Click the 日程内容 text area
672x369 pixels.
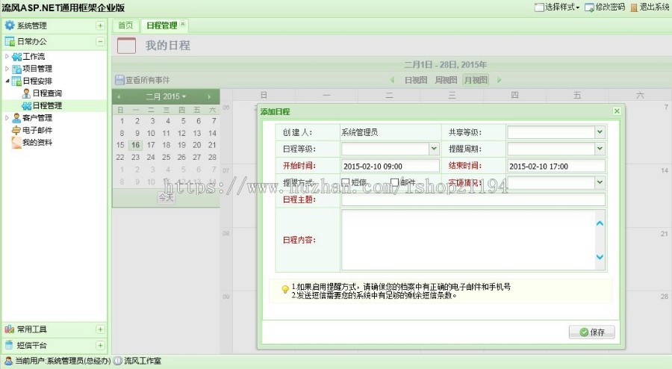[473, 240]
